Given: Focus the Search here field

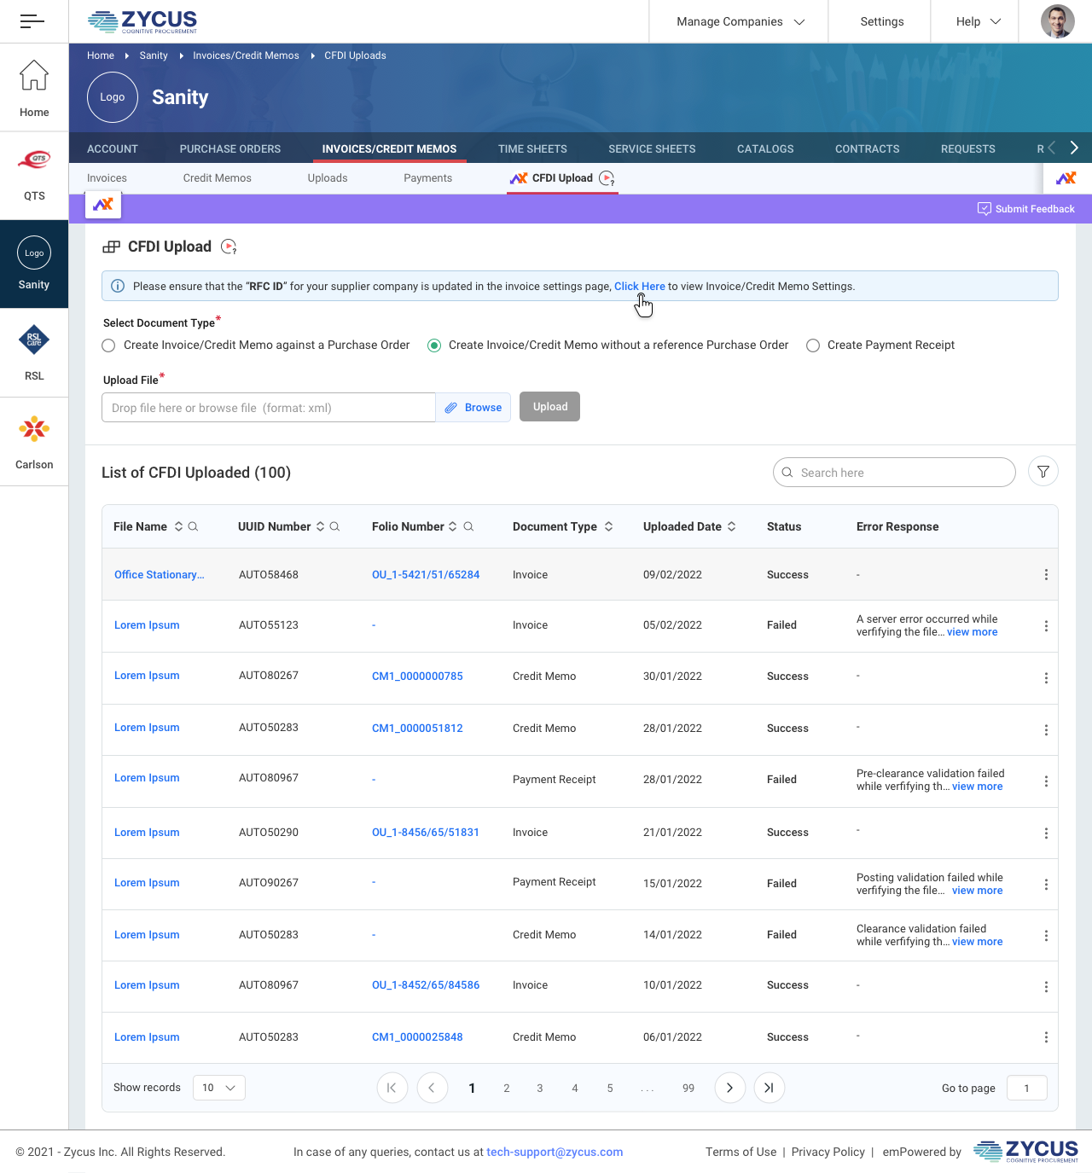Looking at the screenshot, I should (894, 473).
